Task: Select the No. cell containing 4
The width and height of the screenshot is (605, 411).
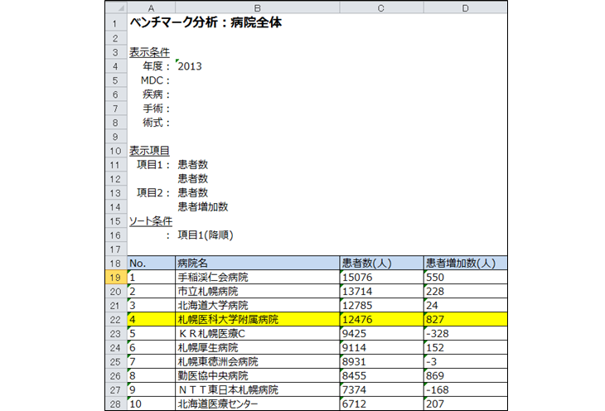Action: [151, 320]
